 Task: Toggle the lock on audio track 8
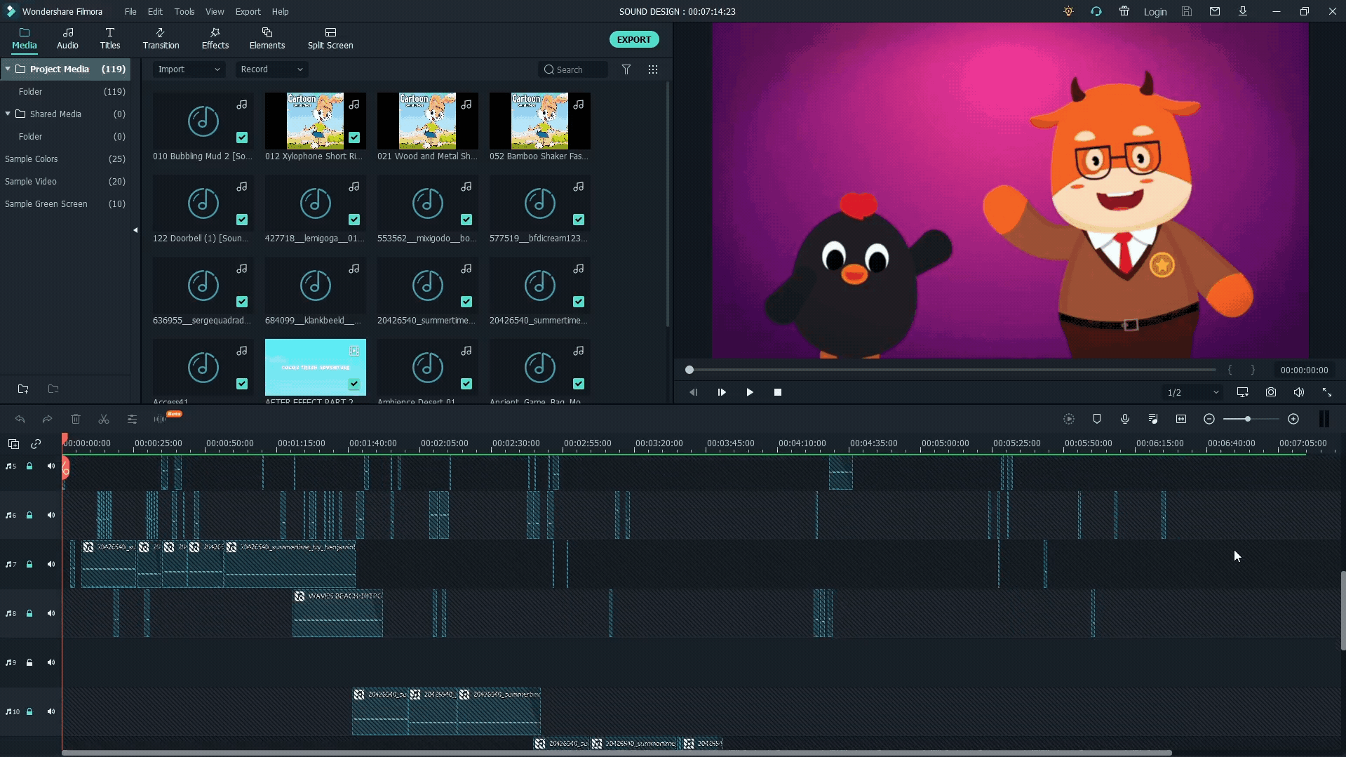[29, 613]
